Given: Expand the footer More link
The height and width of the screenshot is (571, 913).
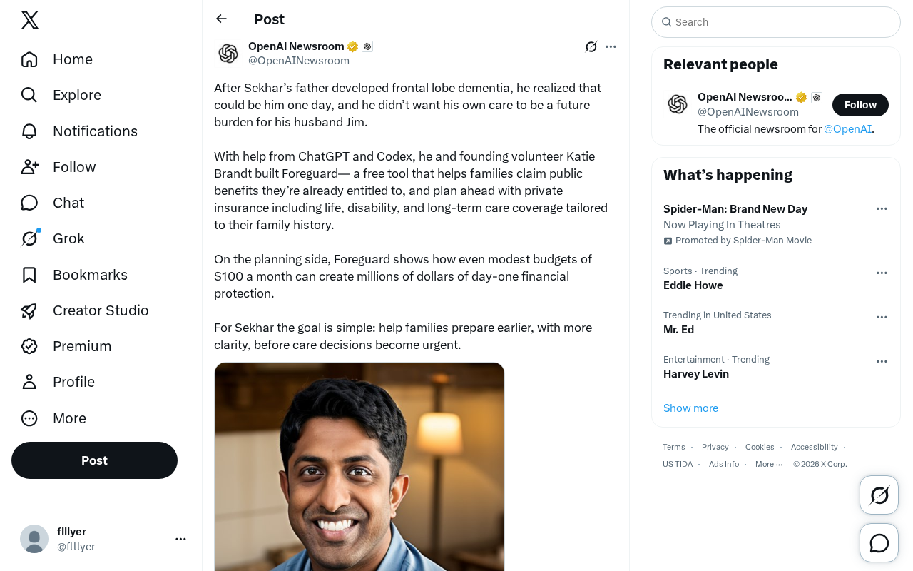Looking at the screenshot, I should coord(769,464).
